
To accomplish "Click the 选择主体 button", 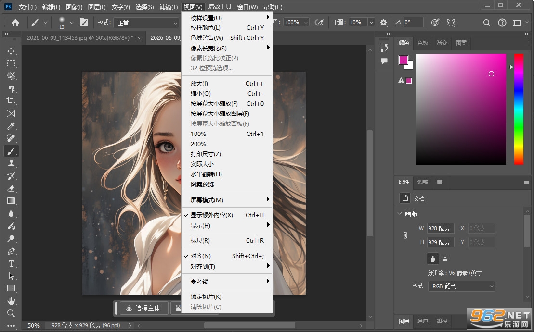I will 143,308.
